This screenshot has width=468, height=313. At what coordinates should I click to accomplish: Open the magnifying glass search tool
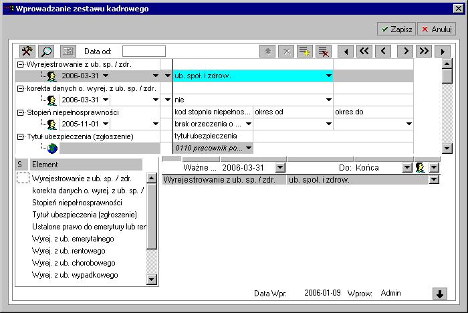(46, 51)
